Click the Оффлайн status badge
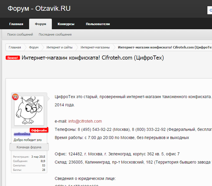 point(39,130)
